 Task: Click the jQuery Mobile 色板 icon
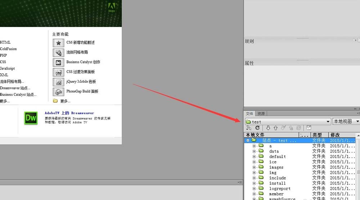click(x=59, y=82)
